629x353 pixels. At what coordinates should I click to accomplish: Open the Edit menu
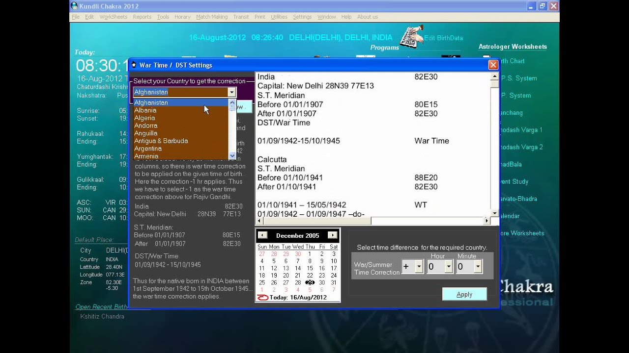[x=89, y=17]
